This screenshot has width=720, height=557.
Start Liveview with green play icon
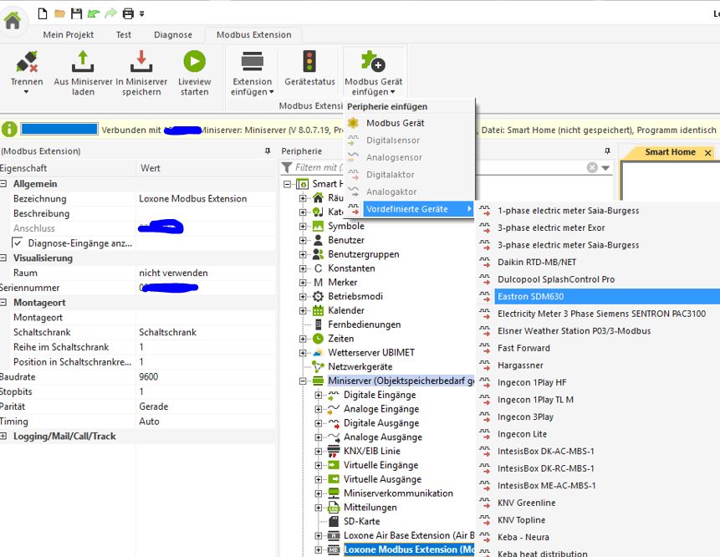click(194, 61)
